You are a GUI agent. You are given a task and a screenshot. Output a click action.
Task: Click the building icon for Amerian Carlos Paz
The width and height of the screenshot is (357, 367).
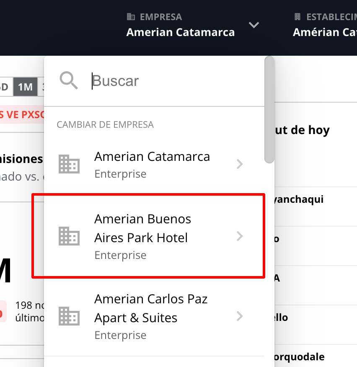pos(69,316)
